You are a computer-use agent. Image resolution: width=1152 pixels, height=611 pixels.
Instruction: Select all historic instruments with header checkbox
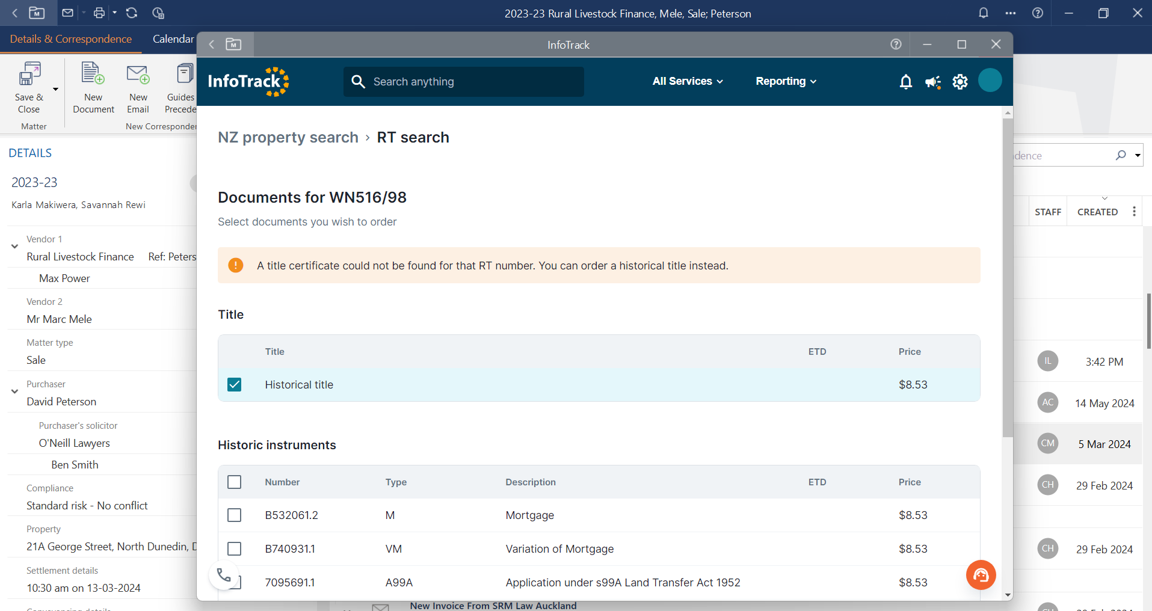coord(234,482)
